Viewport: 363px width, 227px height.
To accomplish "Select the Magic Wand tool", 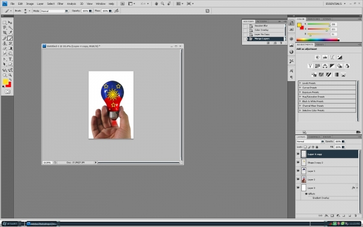I will tap(10, 28).
